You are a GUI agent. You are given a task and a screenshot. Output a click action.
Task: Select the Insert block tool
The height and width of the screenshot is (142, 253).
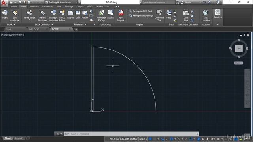click(x=5, y=14)
